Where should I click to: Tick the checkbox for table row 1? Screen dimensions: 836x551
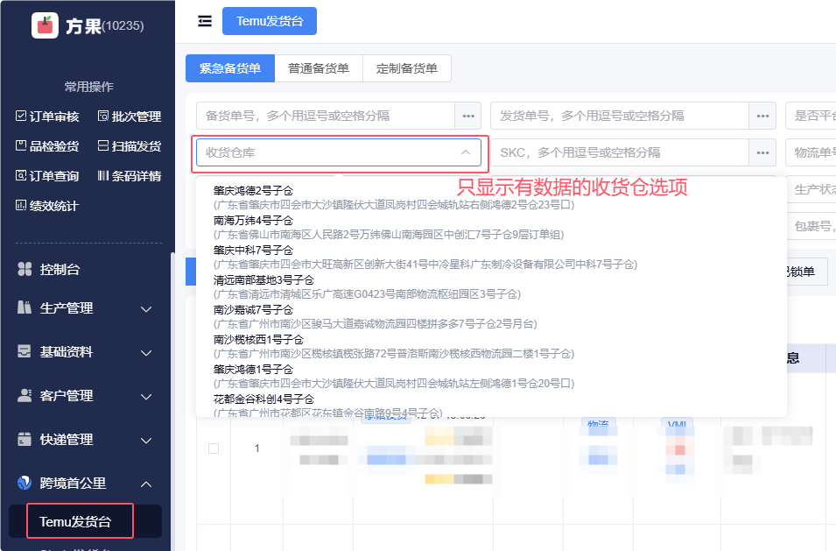(x=214, y=448)
